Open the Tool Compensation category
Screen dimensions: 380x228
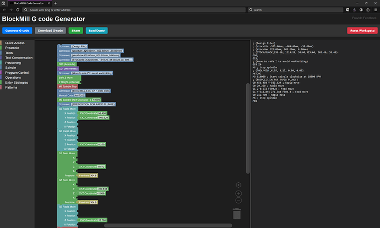pyautogui.click(x=19, y=58)
